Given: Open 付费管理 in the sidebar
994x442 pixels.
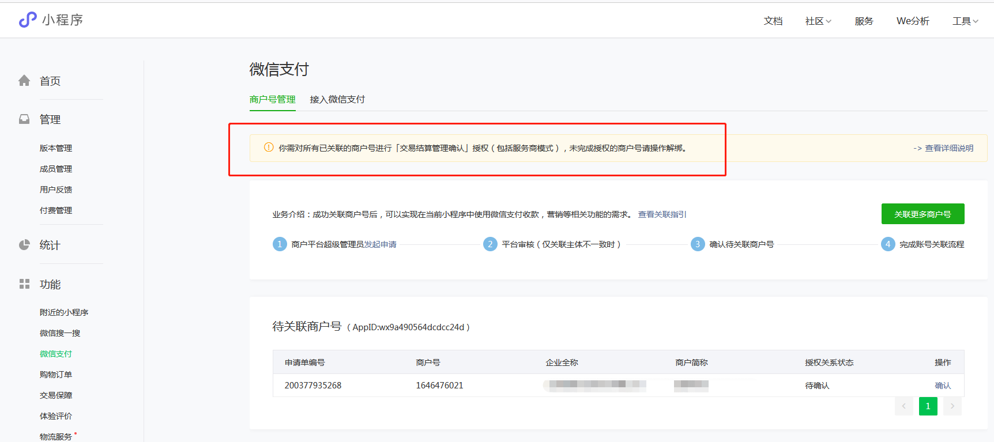Looking at the screenshot, I should pyautogui.click(x=56, y=210).
